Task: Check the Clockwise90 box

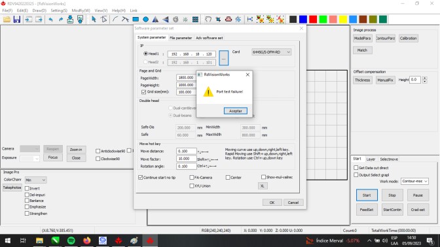Action: tap(98, 159)
